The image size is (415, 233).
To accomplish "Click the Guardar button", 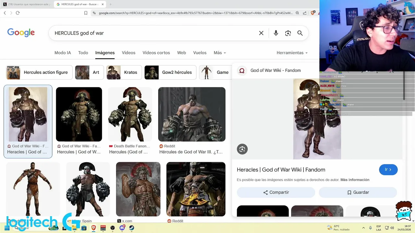I will (x=358, y=192).
